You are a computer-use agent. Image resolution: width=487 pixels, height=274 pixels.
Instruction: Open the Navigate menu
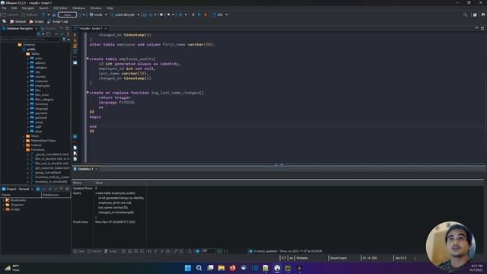[28, 8]
